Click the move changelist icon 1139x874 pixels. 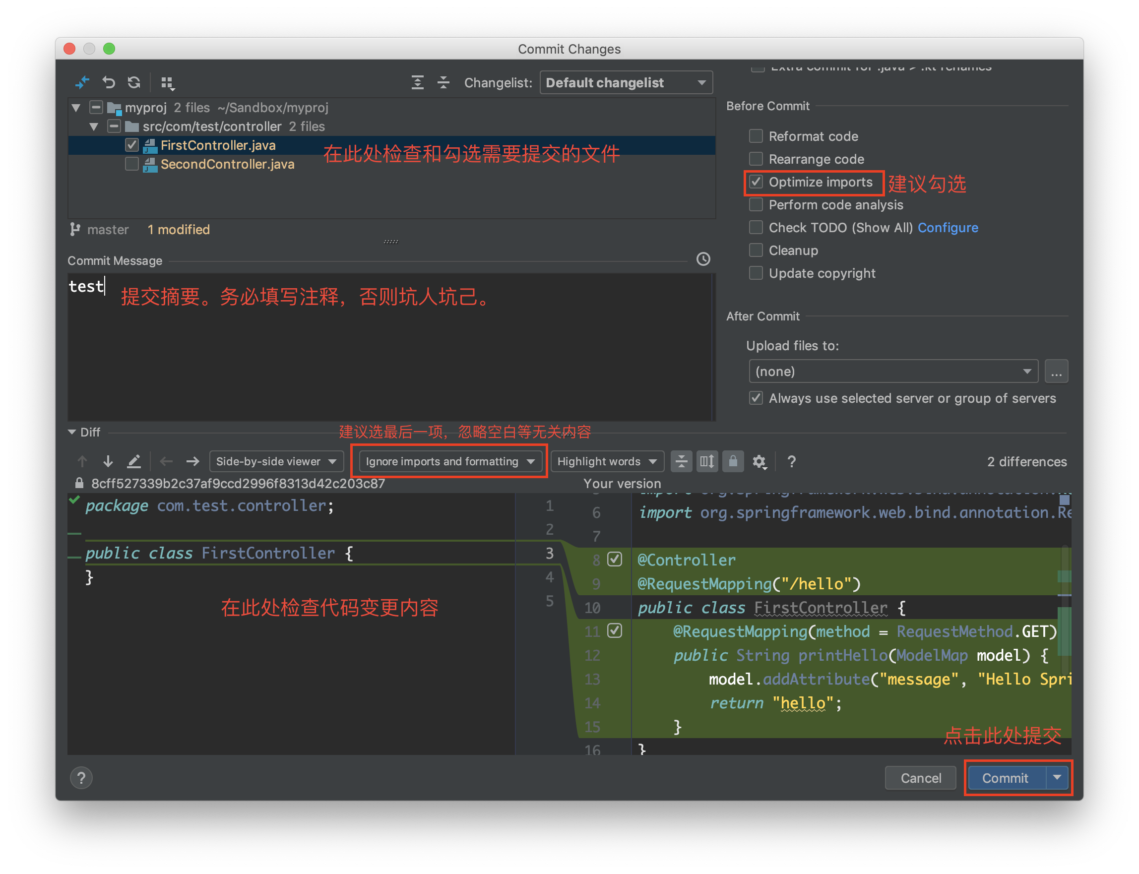168,84
